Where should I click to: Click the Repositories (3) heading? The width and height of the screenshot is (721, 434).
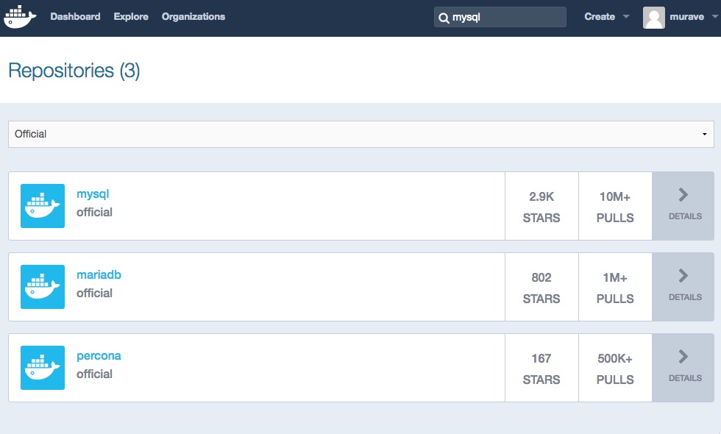pos(74,71)
